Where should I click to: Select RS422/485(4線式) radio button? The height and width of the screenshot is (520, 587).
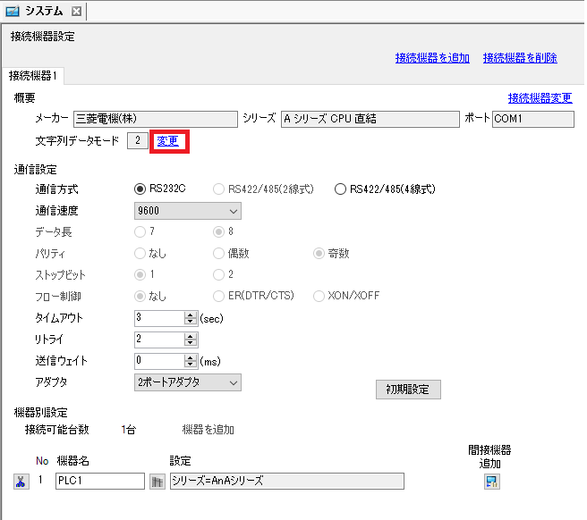click(340, 189)
